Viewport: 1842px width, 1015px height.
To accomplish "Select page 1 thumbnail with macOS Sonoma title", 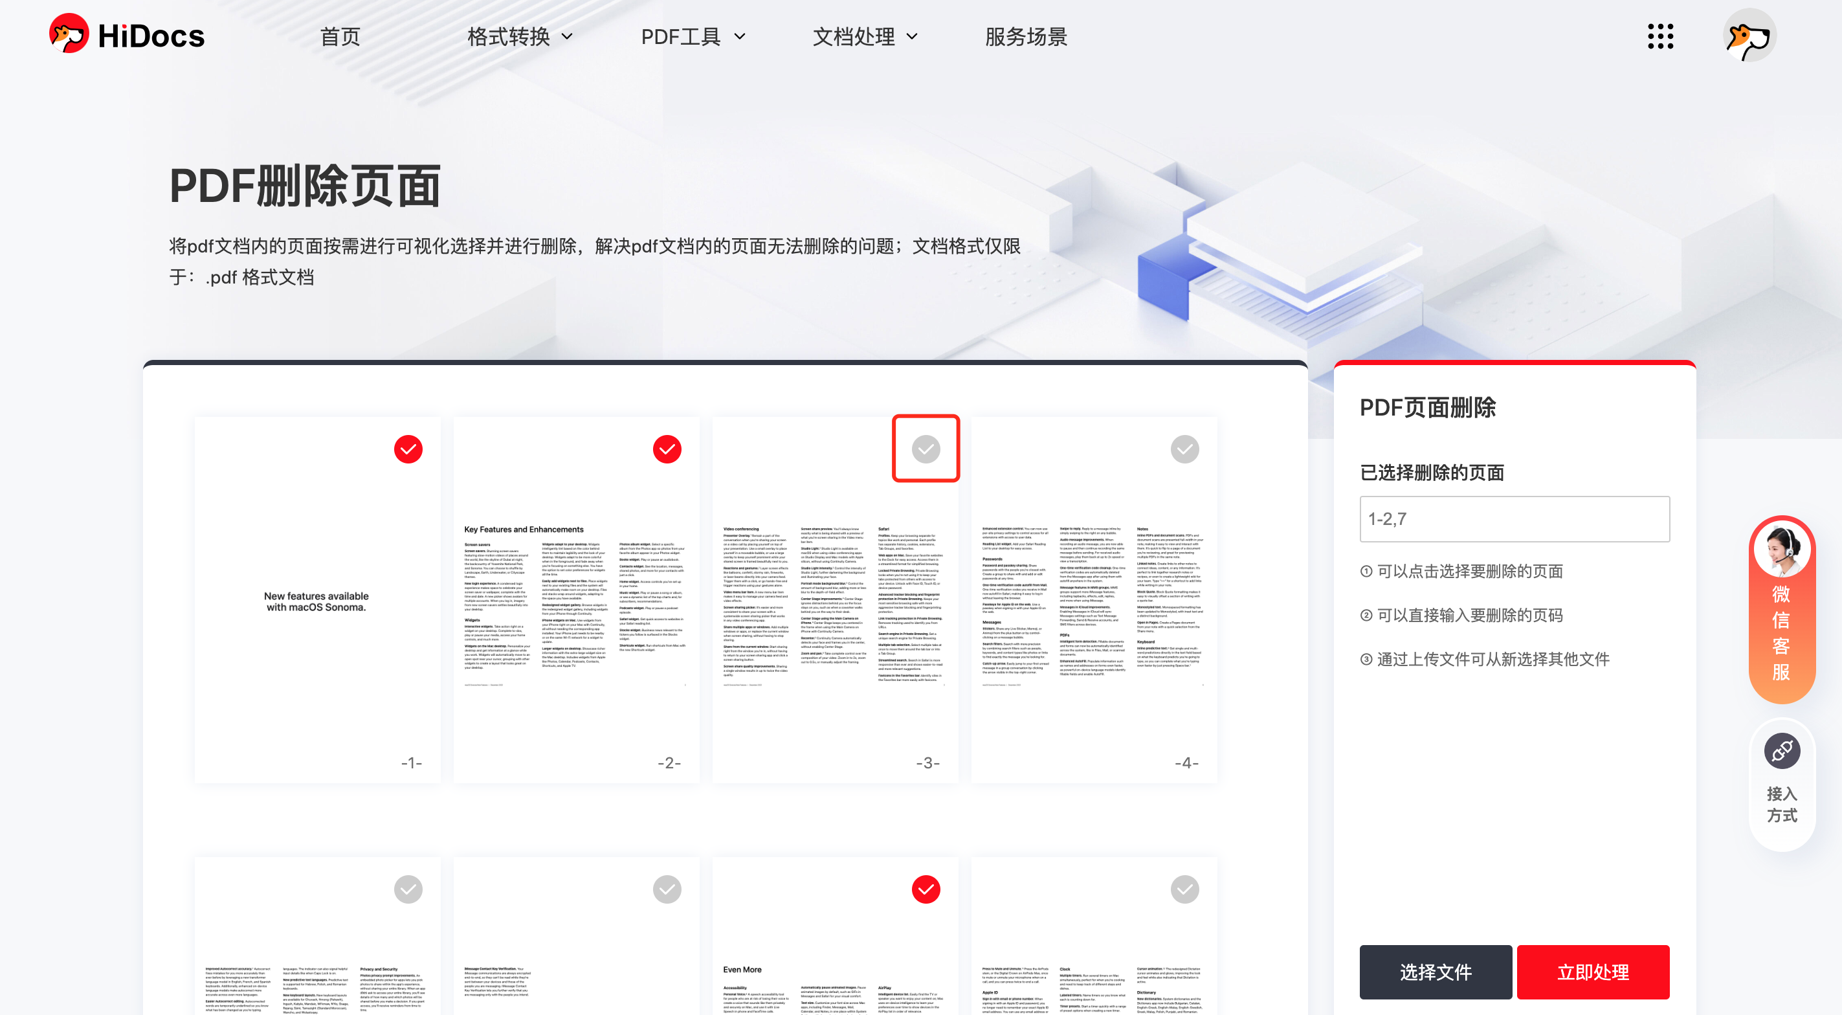I will (316, 599).
